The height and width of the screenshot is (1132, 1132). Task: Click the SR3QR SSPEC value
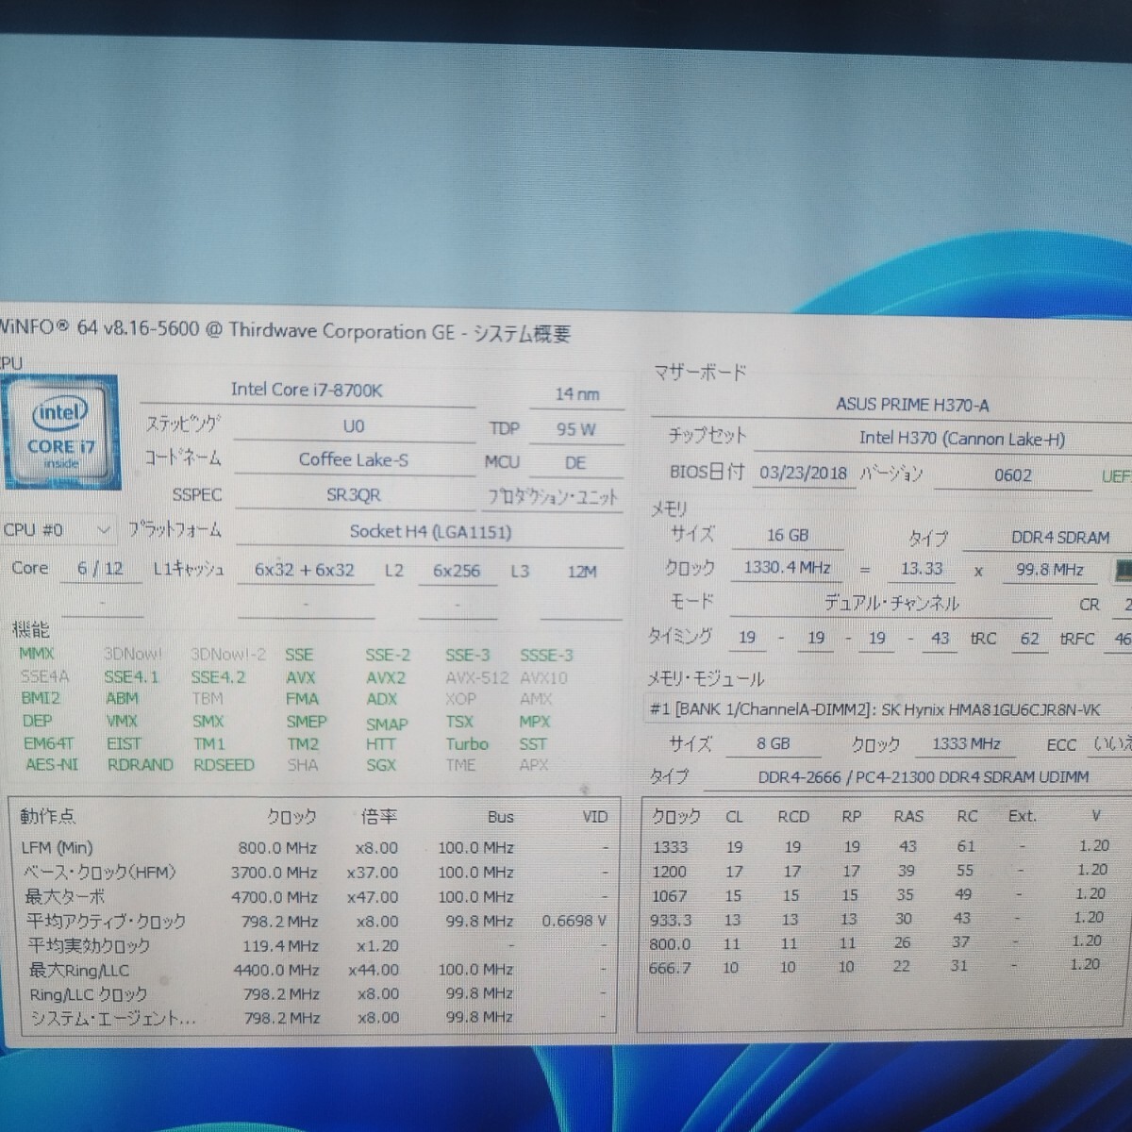coord(354,495)
